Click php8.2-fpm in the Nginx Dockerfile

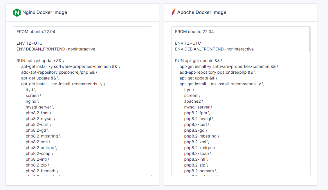tap(39, 113)
